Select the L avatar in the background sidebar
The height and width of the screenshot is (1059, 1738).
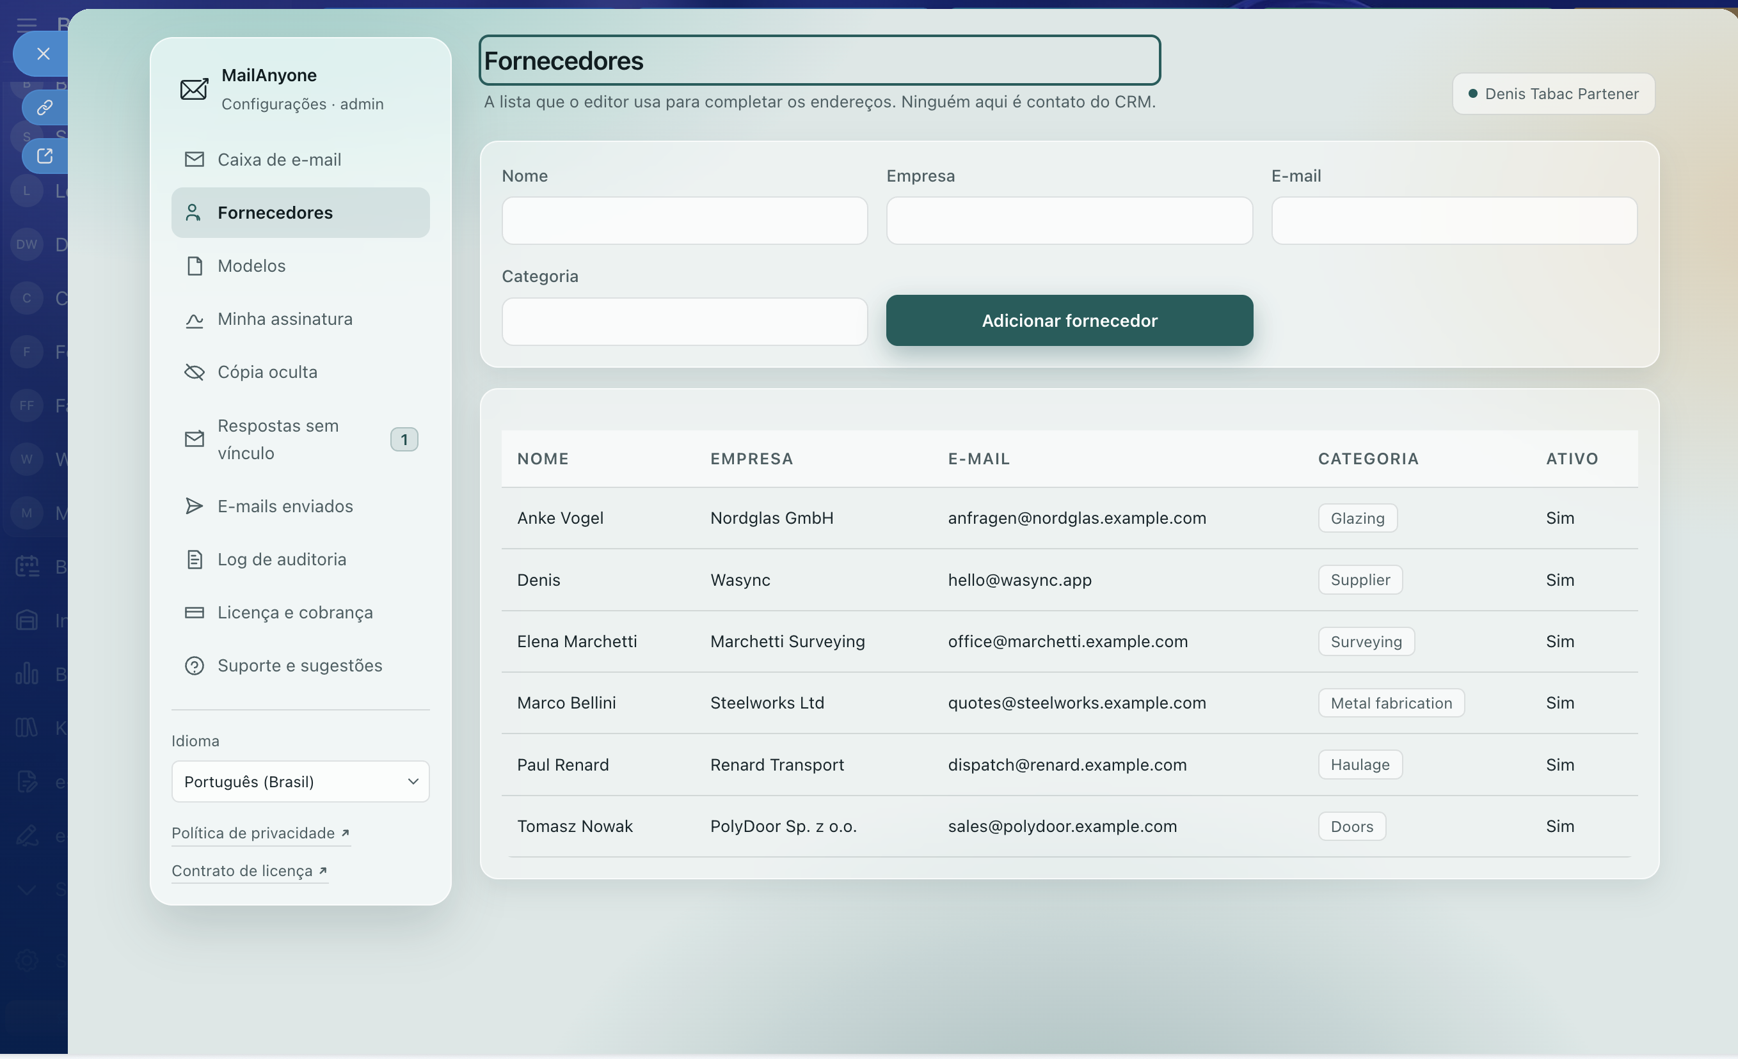coord(27,191)
